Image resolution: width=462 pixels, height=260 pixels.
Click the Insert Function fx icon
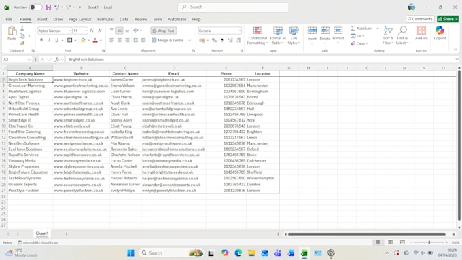[57, 60]
